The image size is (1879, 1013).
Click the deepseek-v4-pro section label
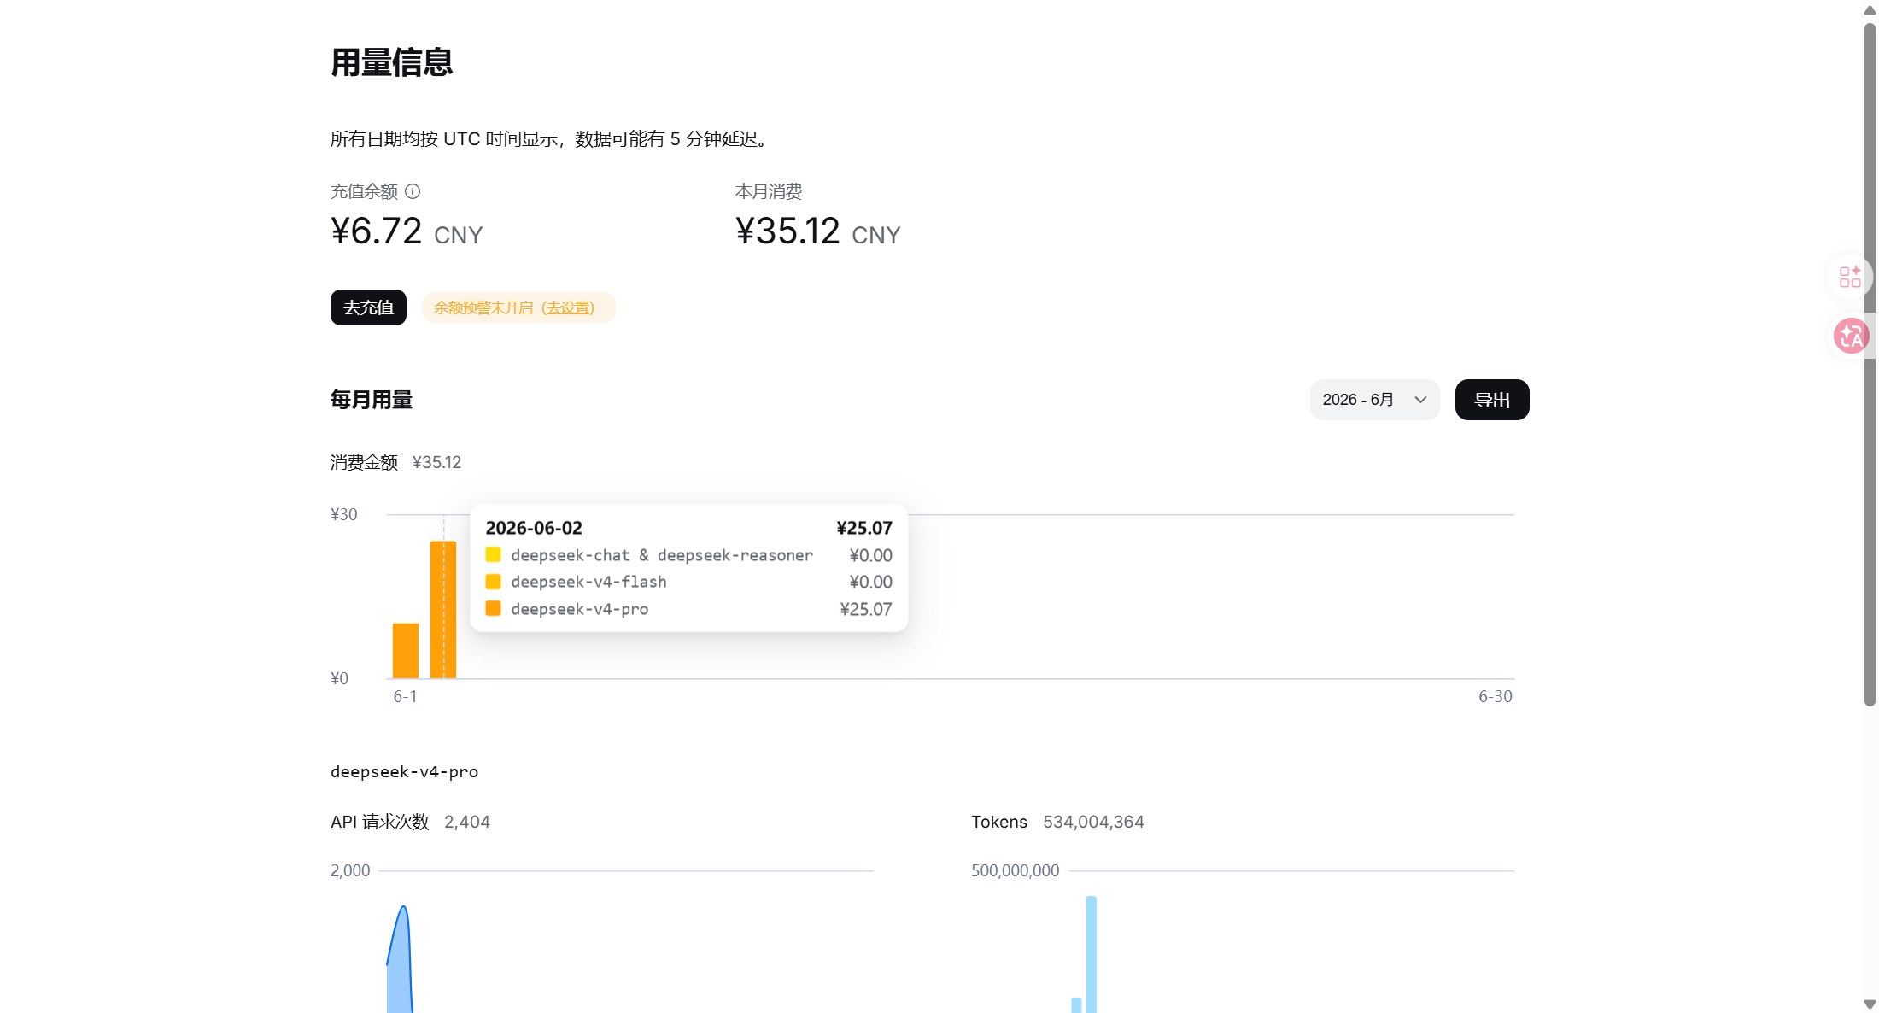404,772
